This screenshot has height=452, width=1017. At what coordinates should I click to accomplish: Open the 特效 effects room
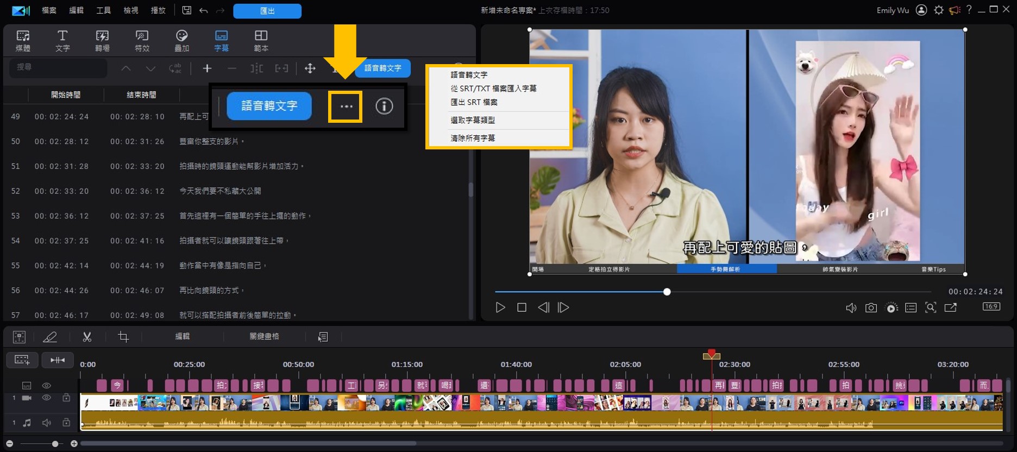click(142, 41)
